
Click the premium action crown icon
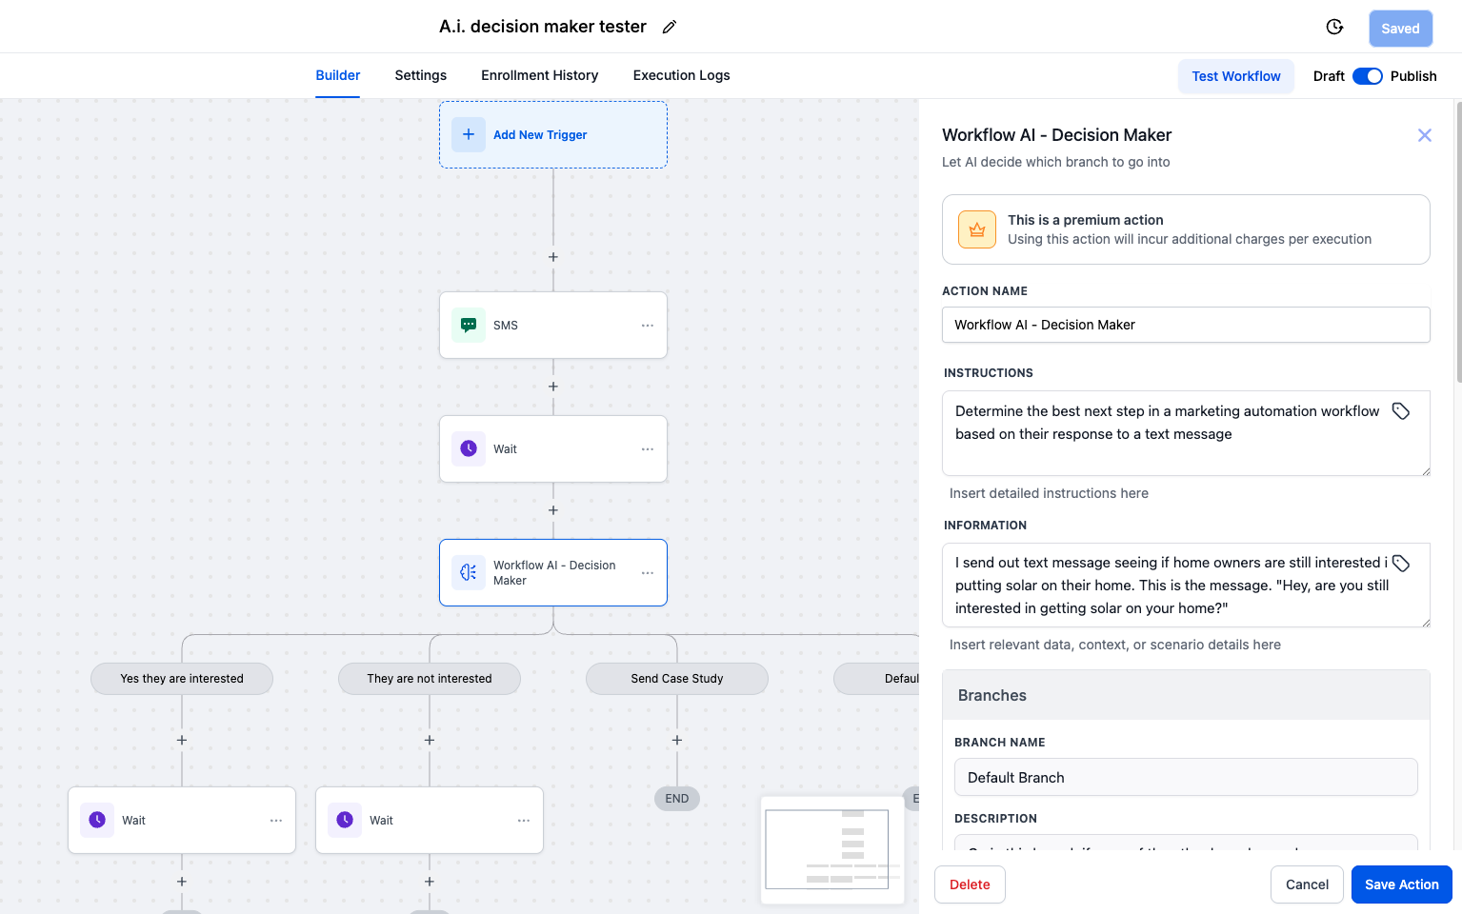[976, 228]
